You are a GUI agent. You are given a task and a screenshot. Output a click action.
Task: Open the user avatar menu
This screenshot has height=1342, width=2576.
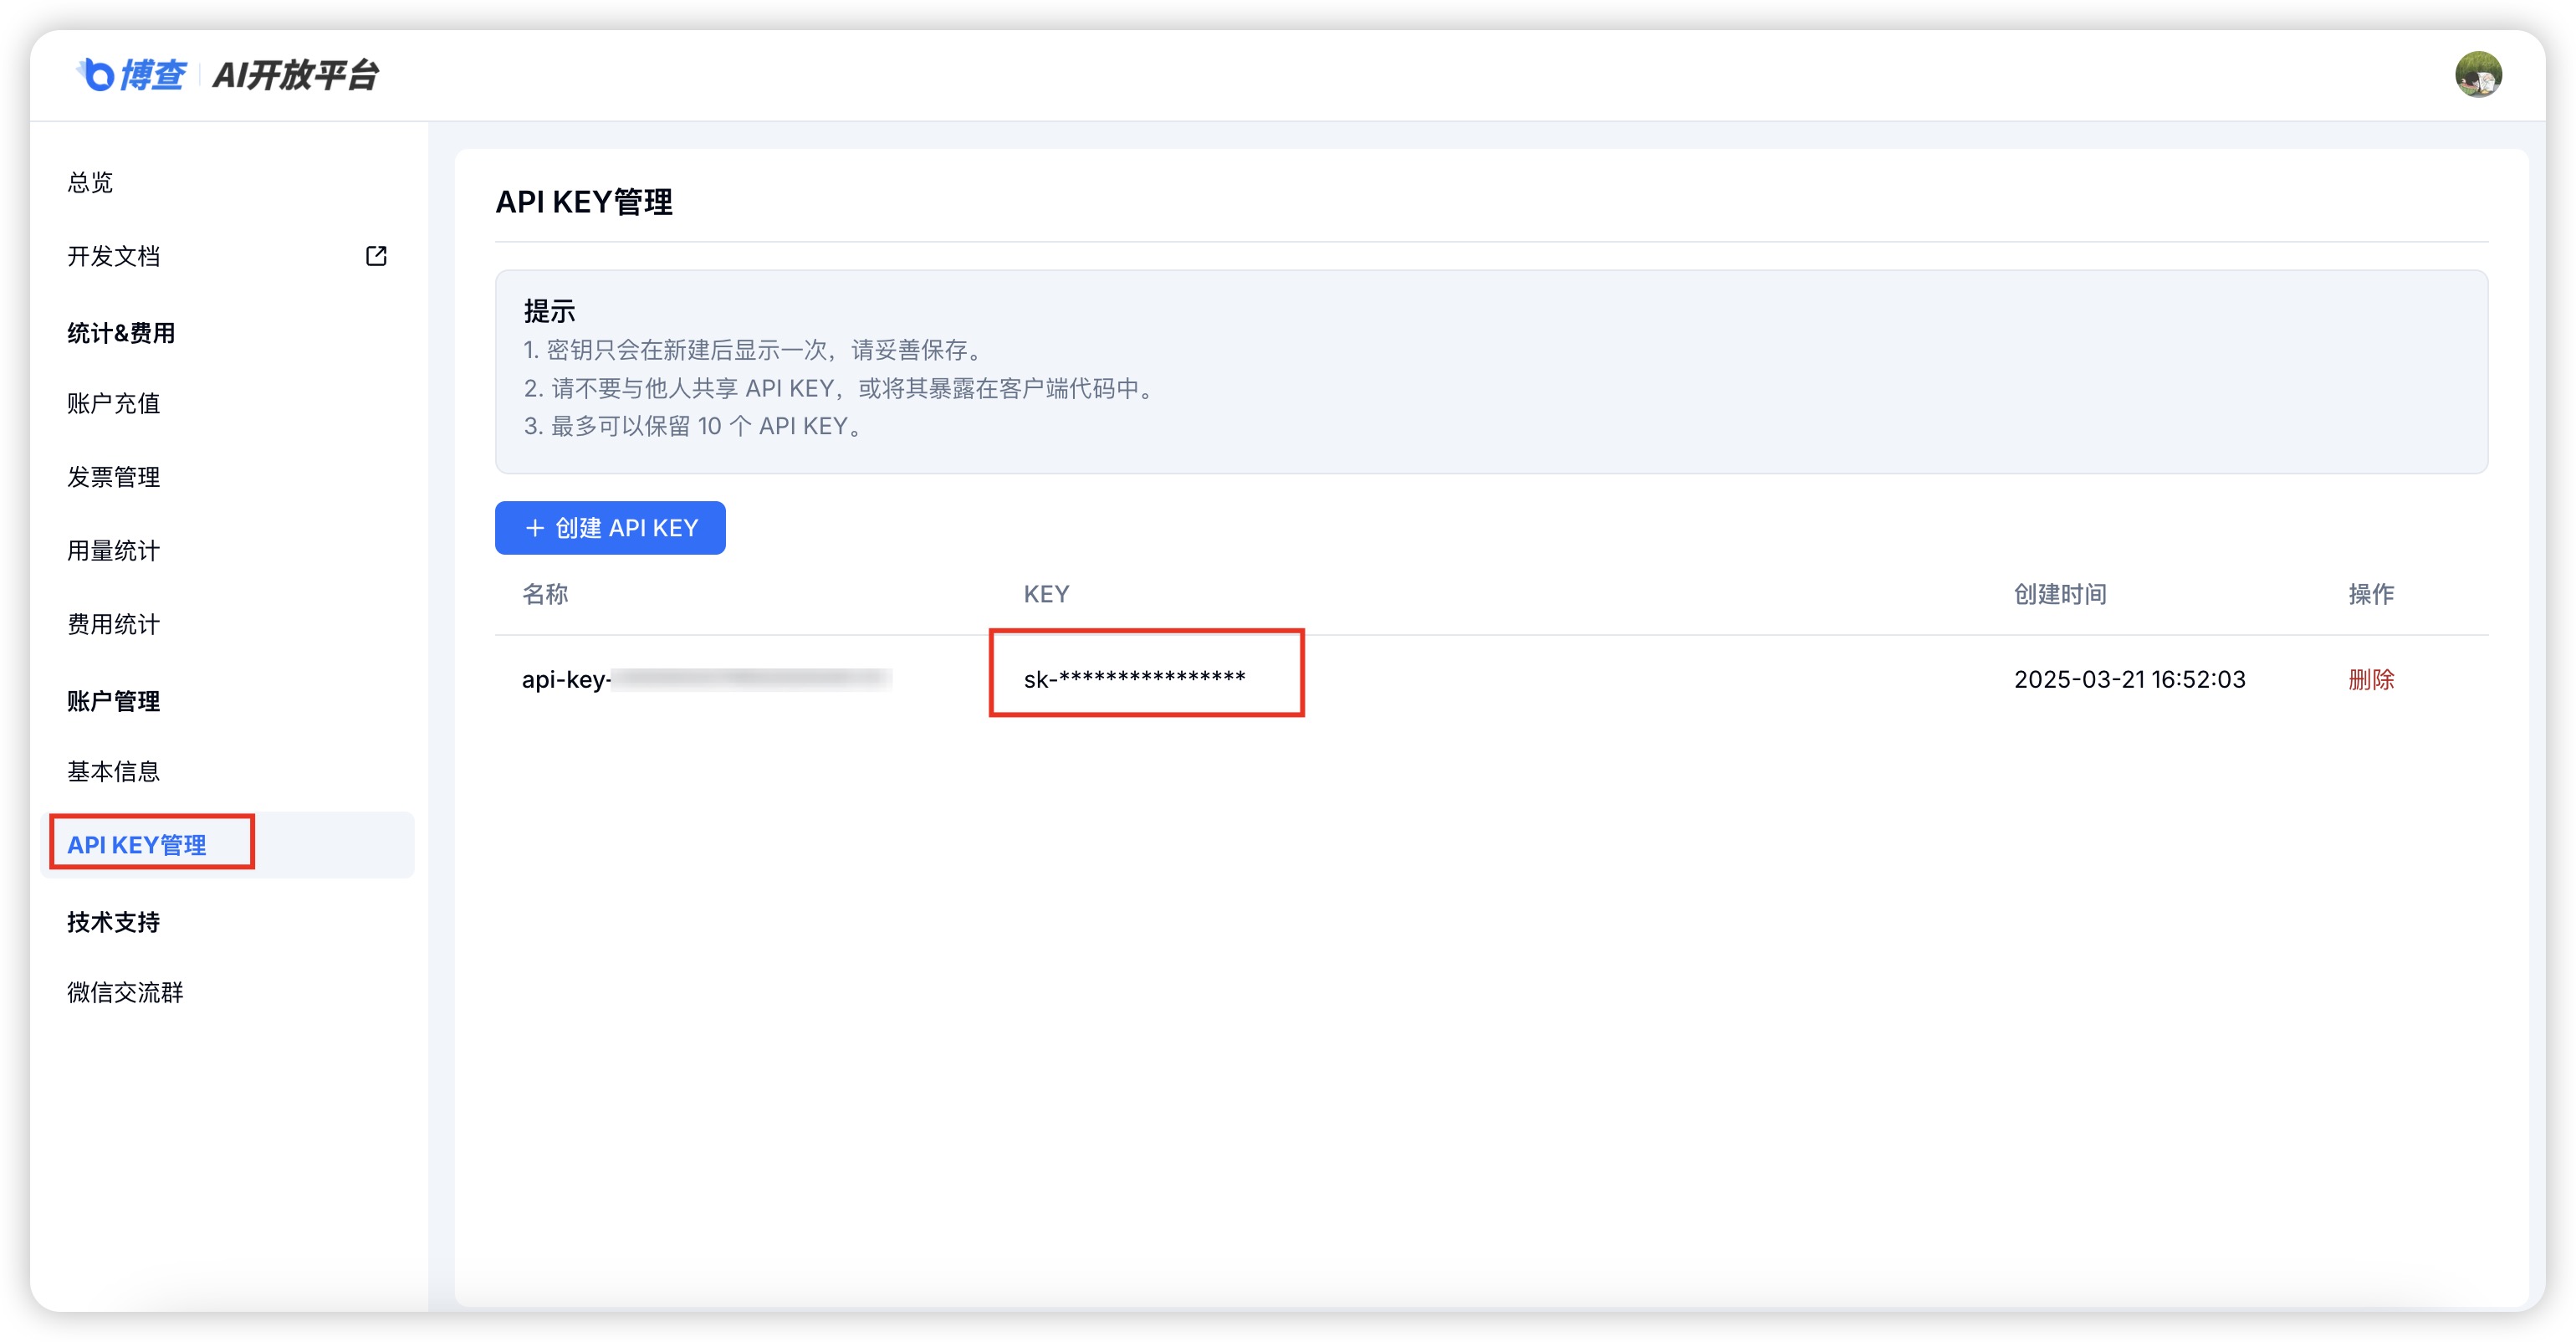pyautogui.click(x=2477, y=75)
